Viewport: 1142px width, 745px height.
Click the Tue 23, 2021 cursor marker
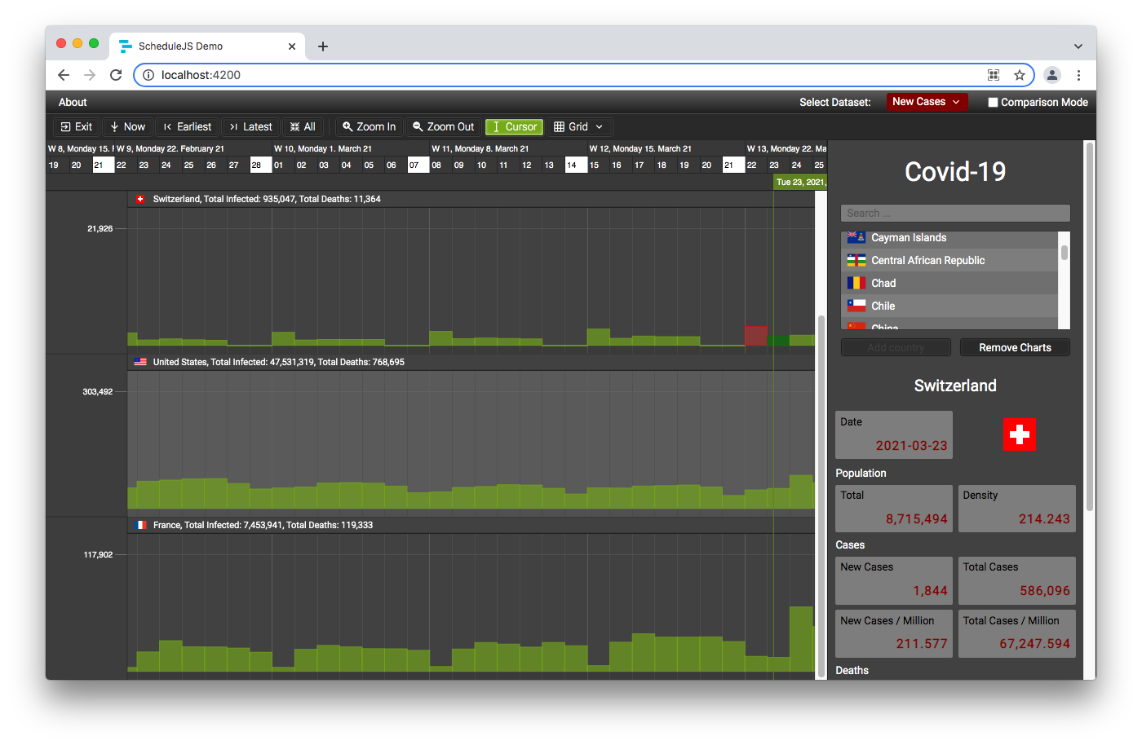(x=799, y=183)
